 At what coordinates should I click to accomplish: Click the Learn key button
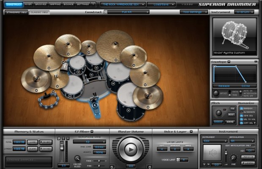click(x=248, y=163)
